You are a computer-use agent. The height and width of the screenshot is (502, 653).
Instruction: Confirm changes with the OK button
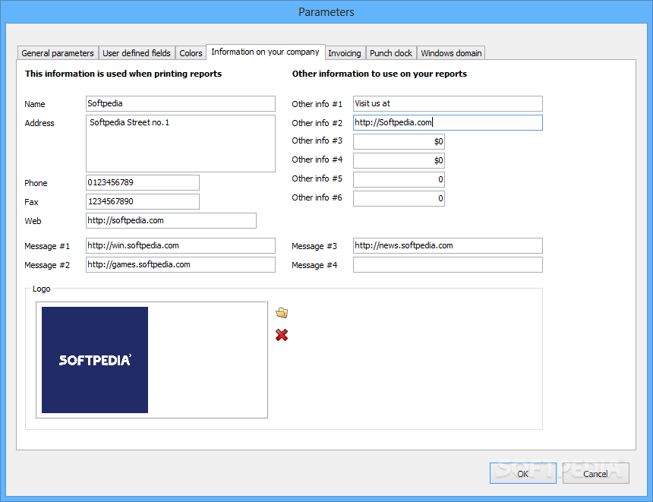pyautogui.click(x=522, y=473)
